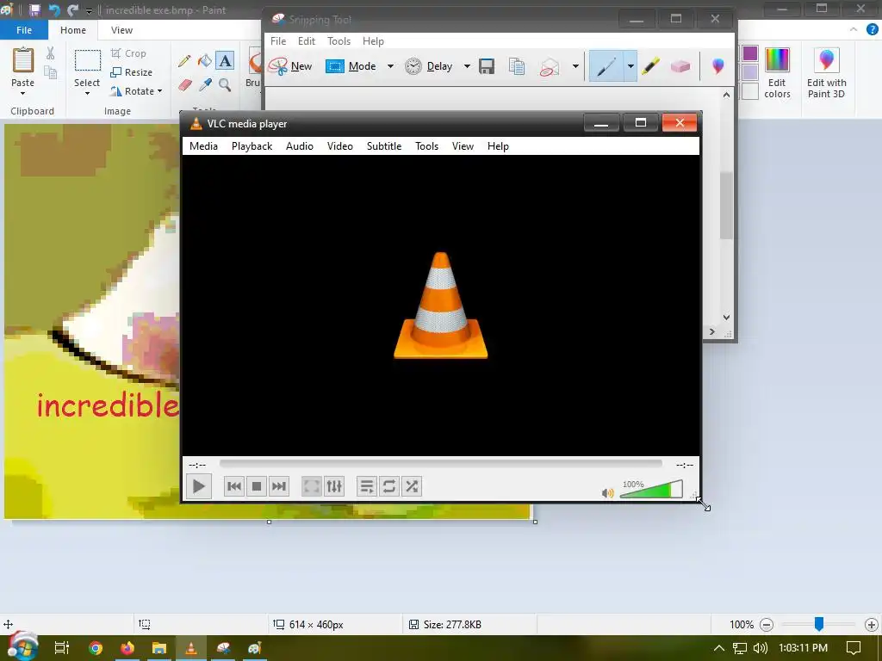Toggle the Text tool in Paint

(x=225, y=61)
